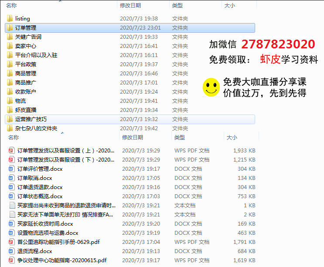Viewport: 324px width, 267px height.
Task: Click the 商品推广 folder icon
Action: [10, 82]
